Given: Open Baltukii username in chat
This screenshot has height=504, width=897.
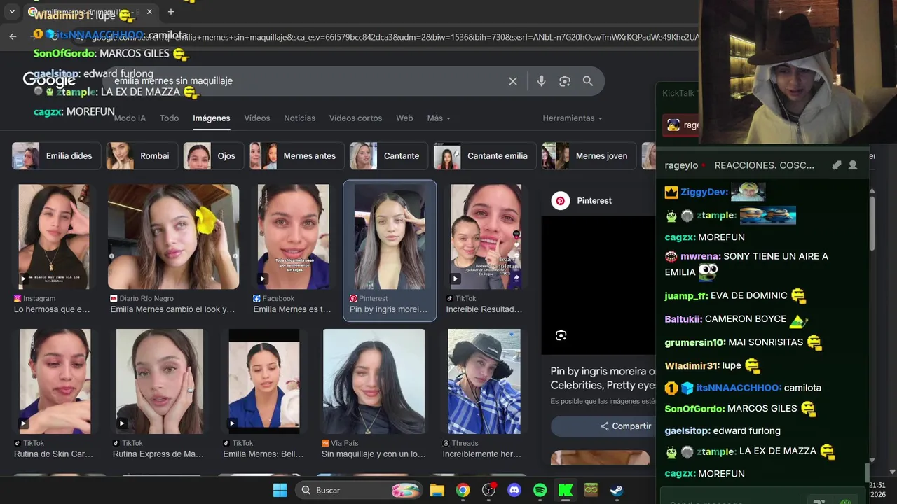Looking at the screenshot, I should (683, 319).
